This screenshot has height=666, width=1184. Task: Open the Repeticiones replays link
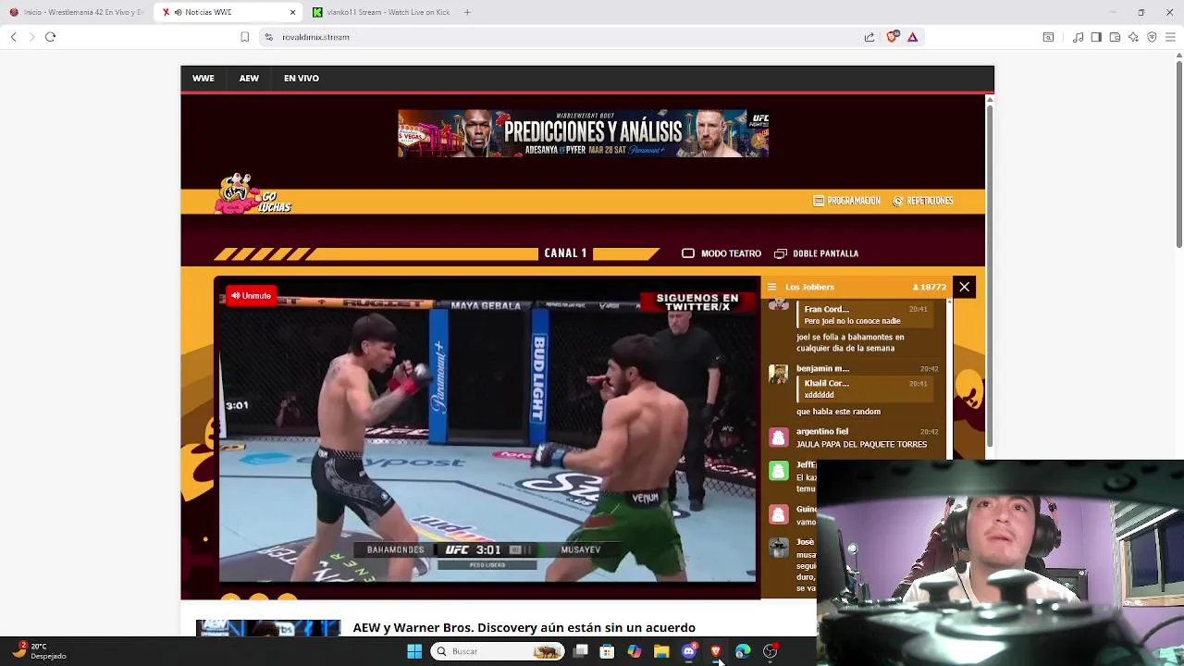coord(922,201)
